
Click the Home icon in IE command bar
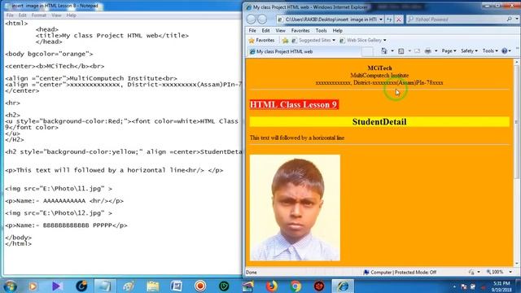click(x=384, y=50)
